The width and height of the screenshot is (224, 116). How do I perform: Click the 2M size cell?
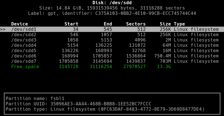(168, 40)
